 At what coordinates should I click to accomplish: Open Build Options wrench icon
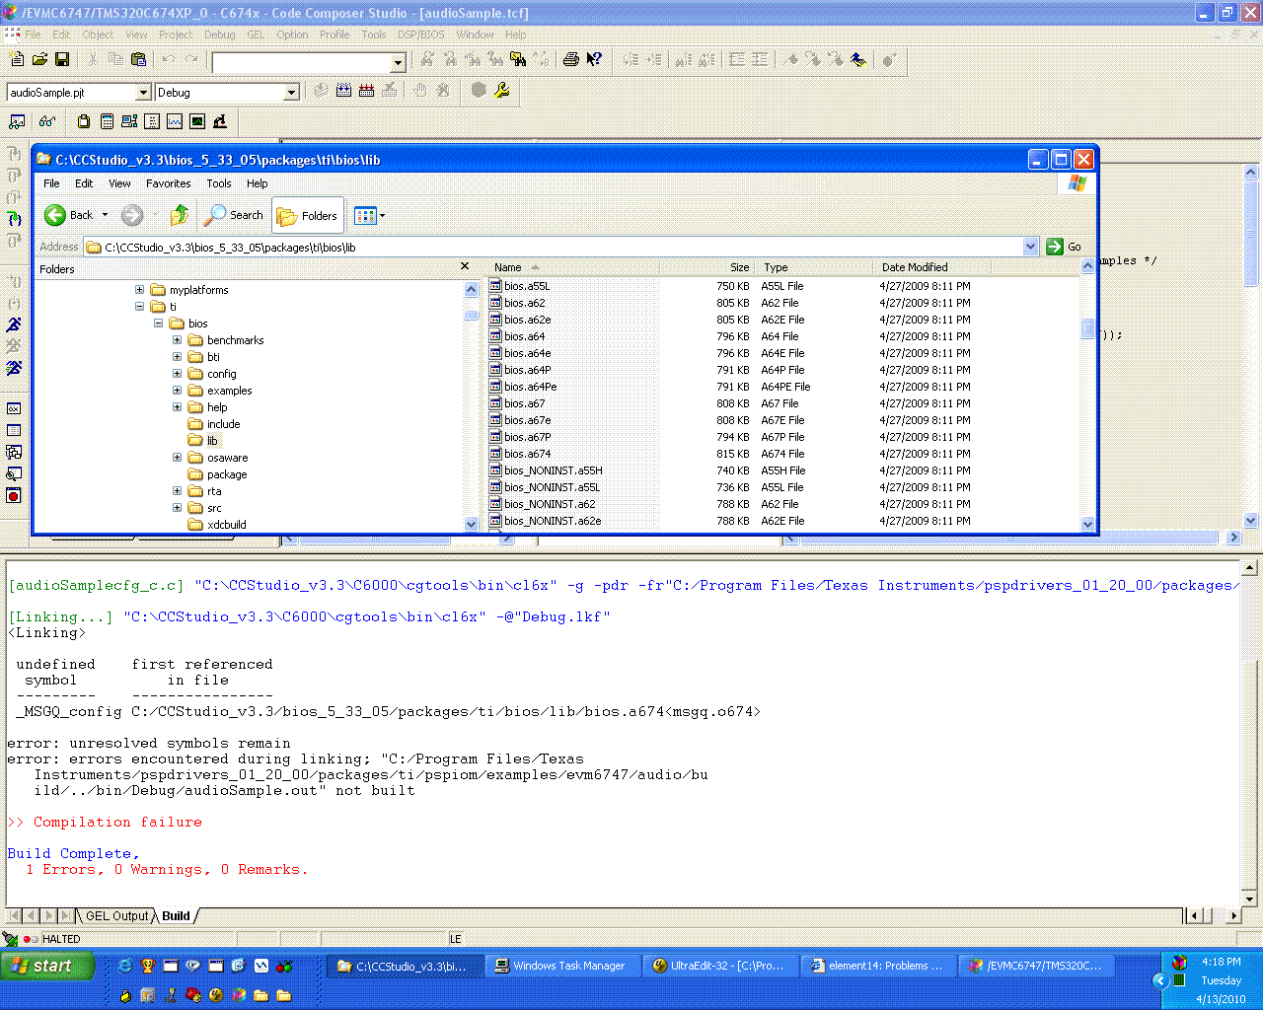[502, 91]
